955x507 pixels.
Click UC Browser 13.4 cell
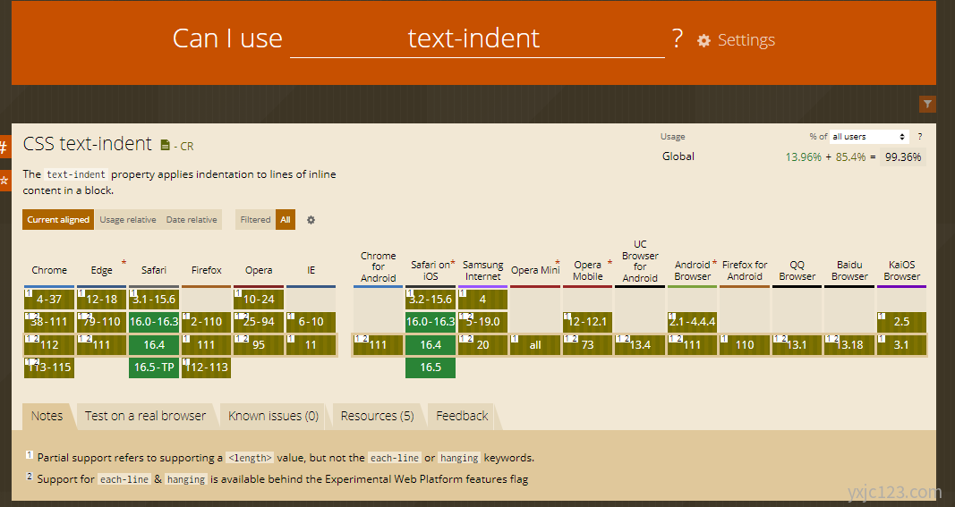tap(640, 344)
